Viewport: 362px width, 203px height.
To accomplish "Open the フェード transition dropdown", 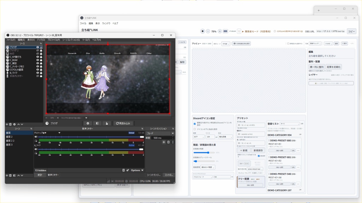I will pos(160,133).
